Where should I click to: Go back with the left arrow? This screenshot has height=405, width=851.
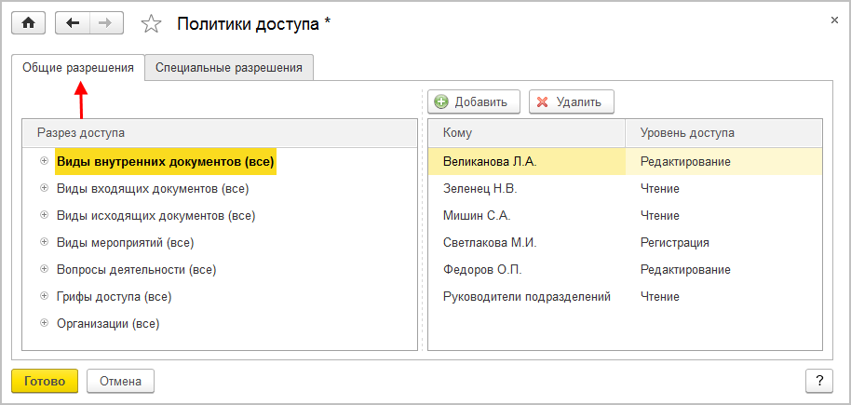click(x=73, y=23)
